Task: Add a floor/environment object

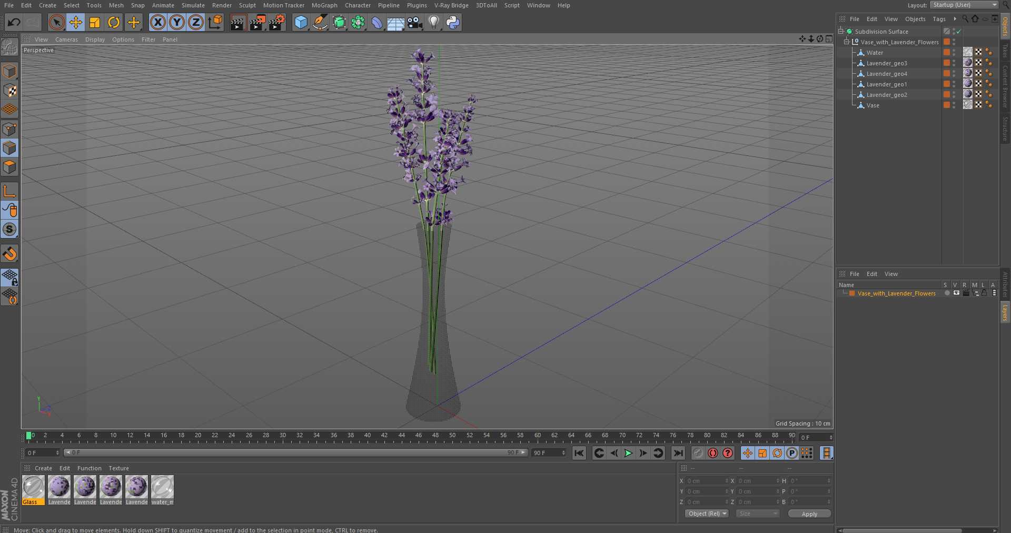Action: [x=396, y=22]
